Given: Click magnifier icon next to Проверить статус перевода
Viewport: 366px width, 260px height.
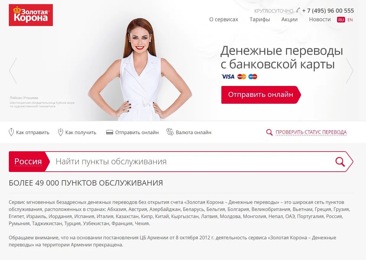Looking at the screenshot, I should (269, 132).
